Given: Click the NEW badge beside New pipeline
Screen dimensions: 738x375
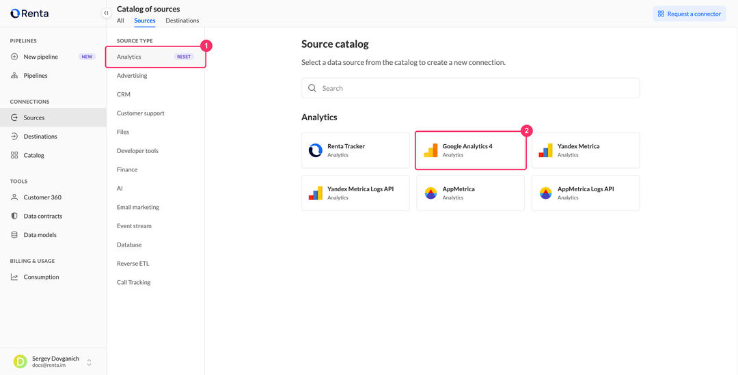Looking at the screenshot, I should [87, 57].
